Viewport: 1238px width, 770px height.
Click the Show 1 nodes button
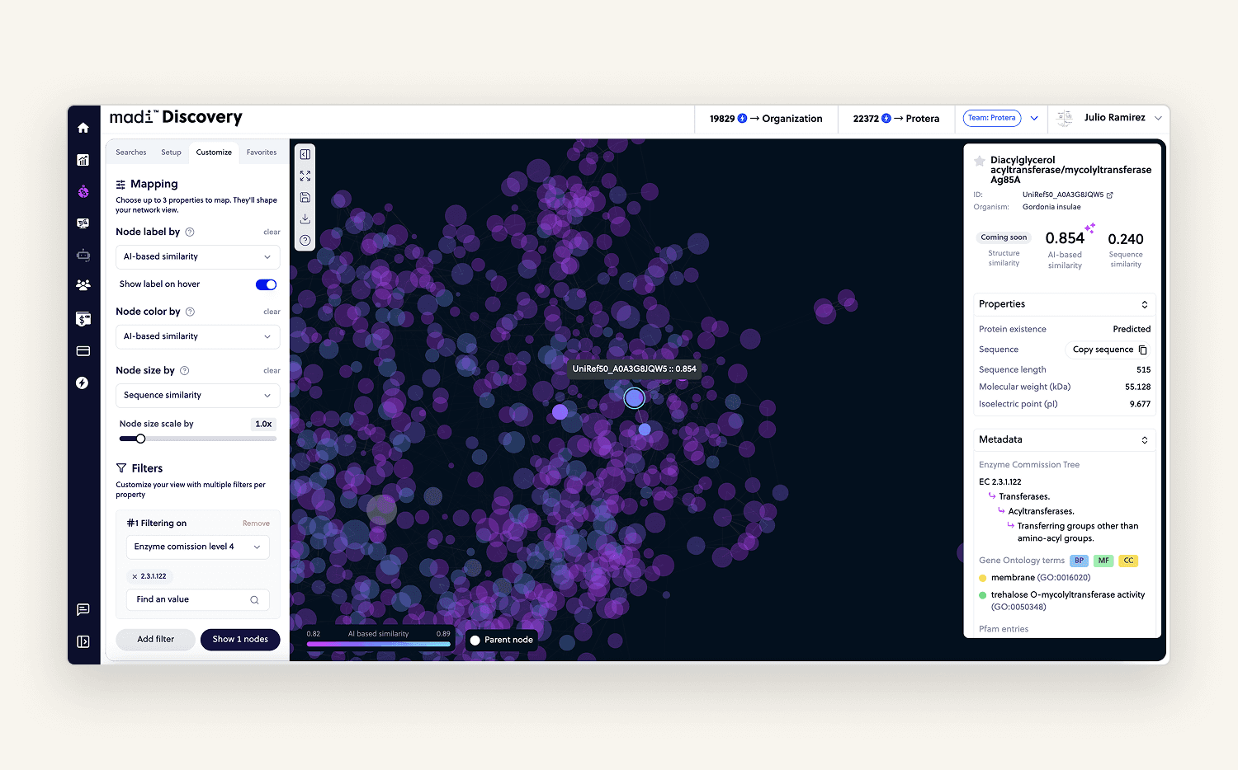(240, 640)
